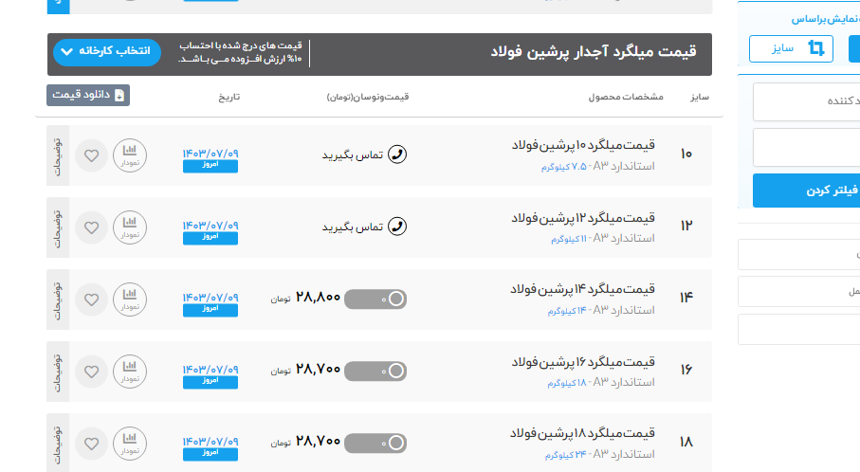The width and height of the screenshot is (860, 472).
Task: Click phone icon in size 12 row
Action: (398, 227)
